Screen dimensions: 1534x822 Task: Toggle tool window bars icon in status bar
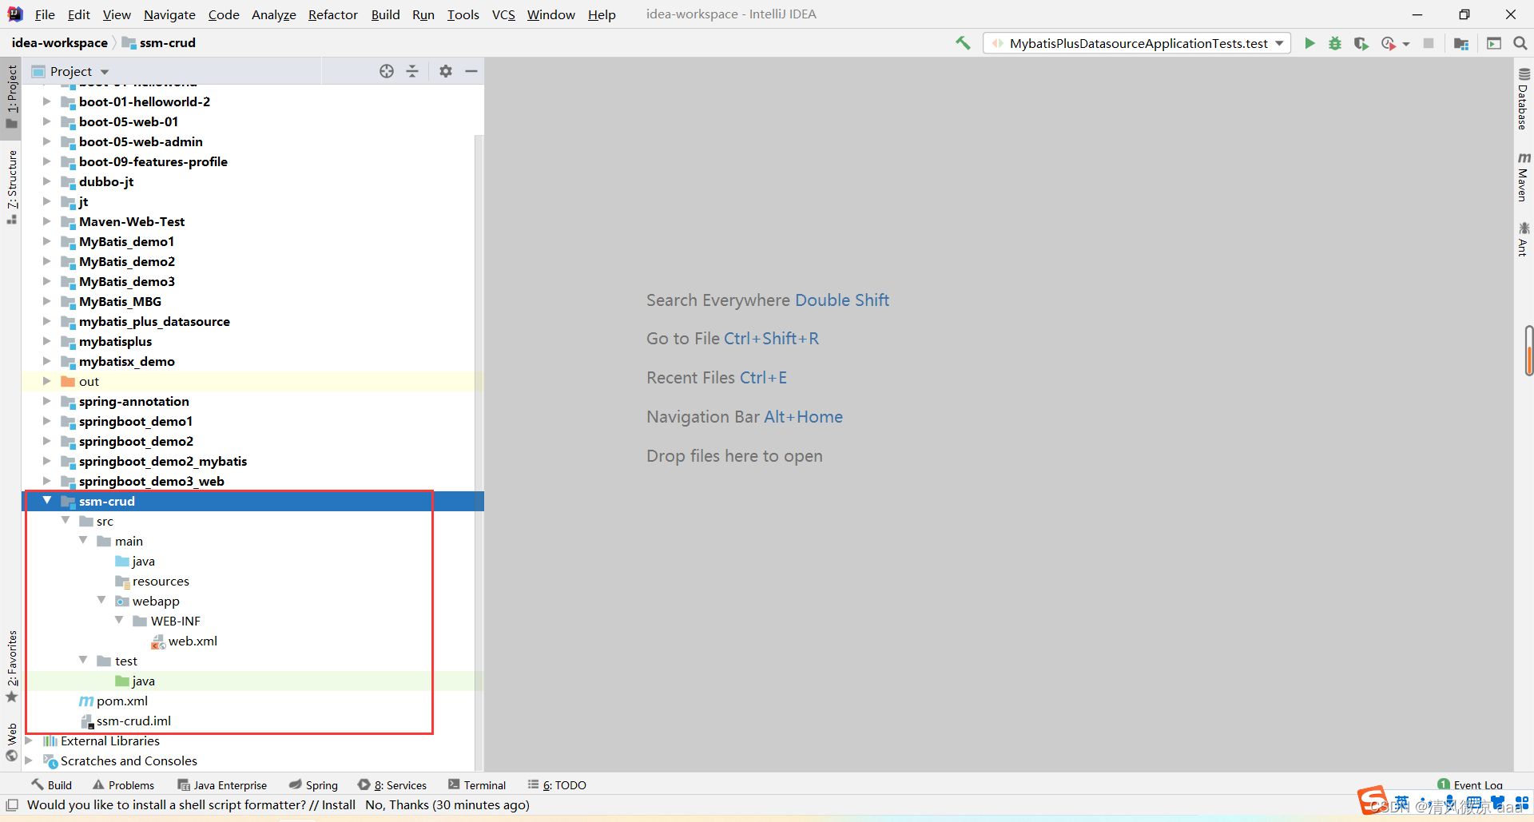[12, 804]
